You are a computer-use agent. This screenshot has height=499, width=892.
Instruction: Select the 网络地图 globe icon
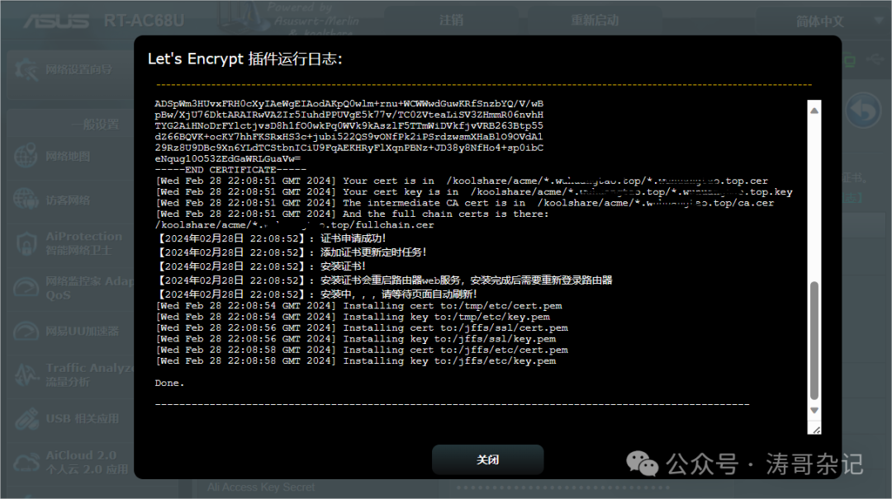26,156
